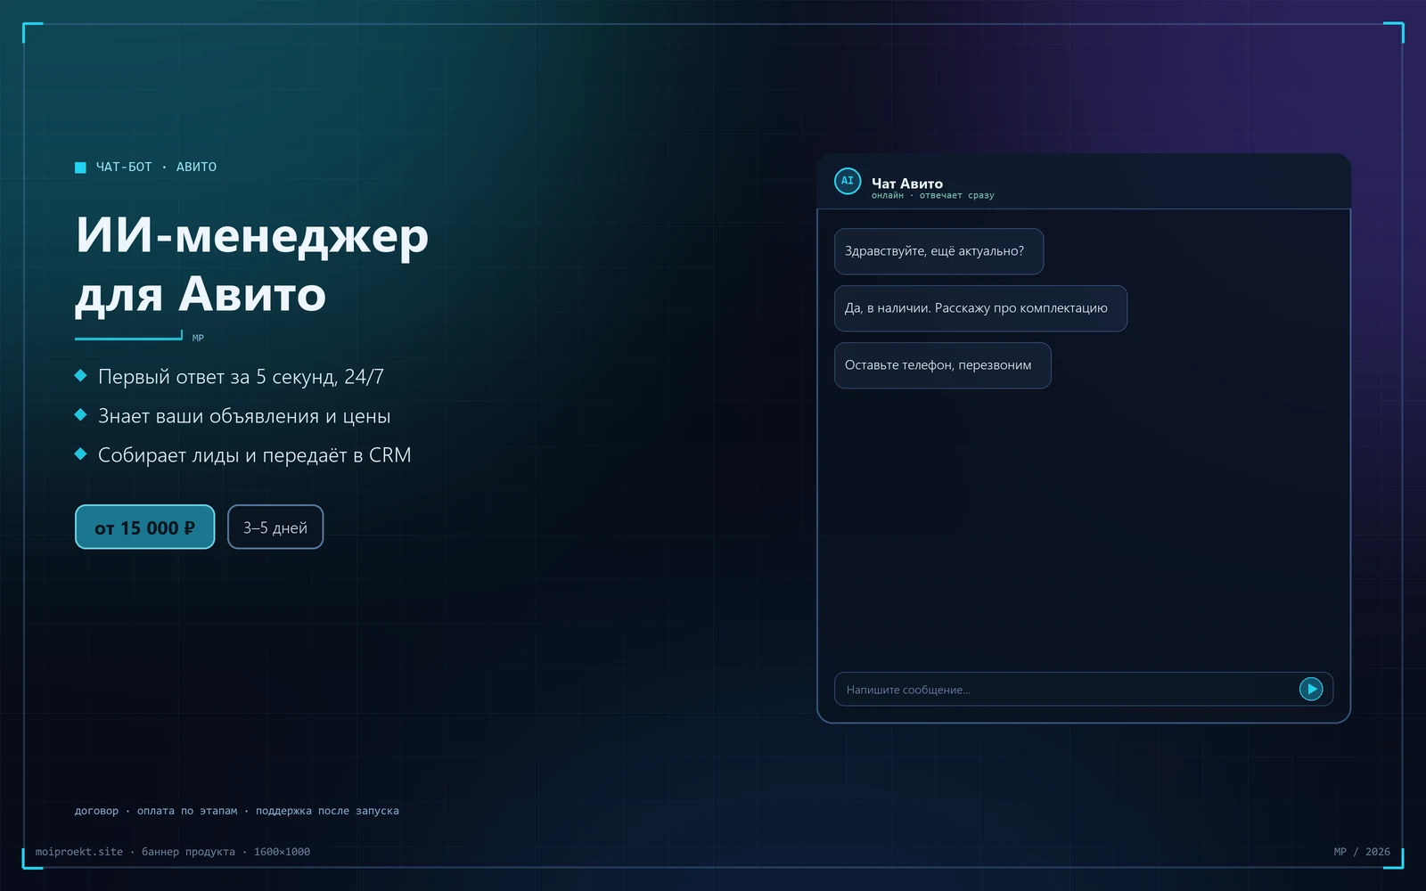This screenshot has width=1426, height=891.
Task: Click the Чат Авито chat title
Action: click(x=907, y=183)
